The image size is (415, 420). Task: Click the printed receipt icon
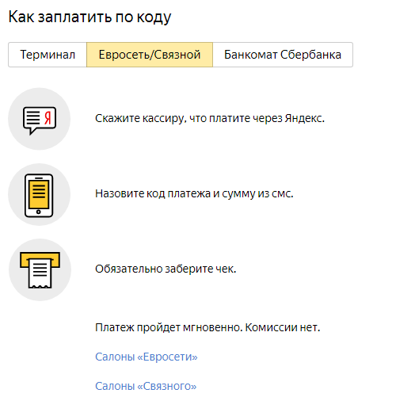coord(40,270)
